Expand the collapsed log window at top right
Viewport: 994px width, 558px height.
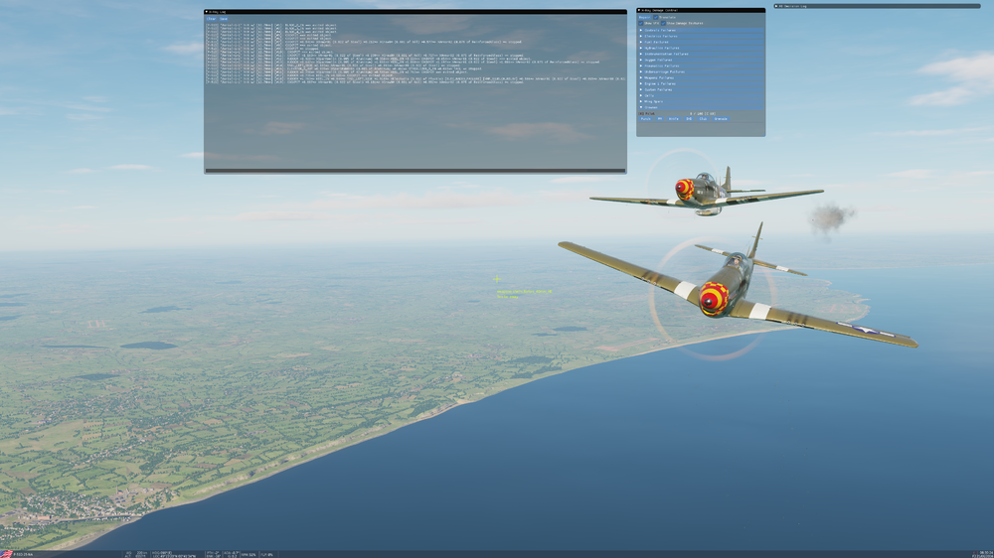coord(776,6)
